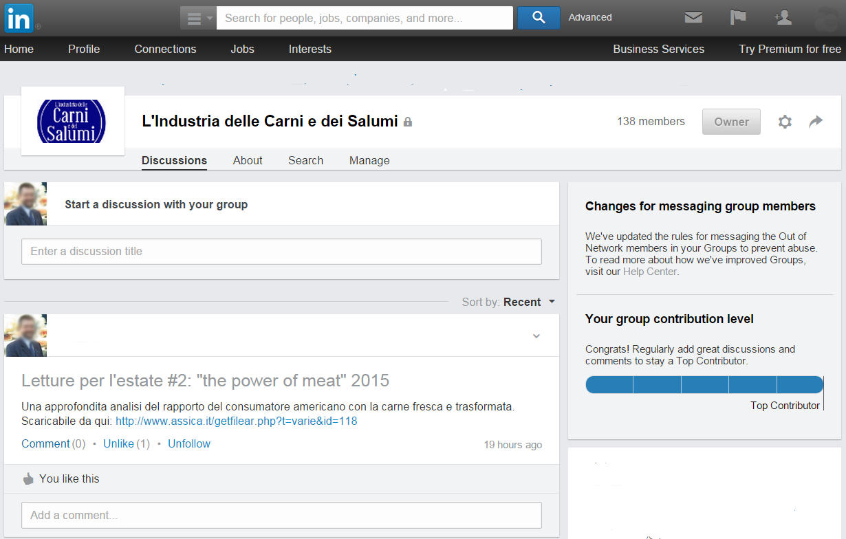Open the assica.it download link
The height and width of the screenshot is (539, 846).
236,421
